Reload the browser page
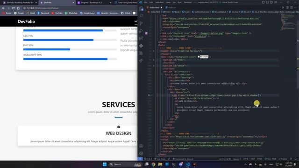Image resolution: width=299 pixels, height=168 pixels. [13, 8]
